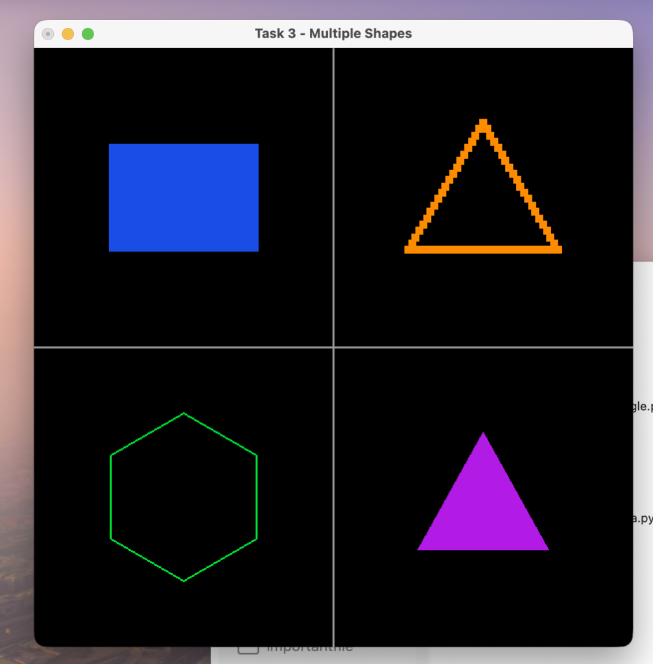This screenshot has height=664, width=653.
Task: Click the 'Task 3 - Multiple Shapes' title
Action: pyautogui.click(x=333, y=34)
